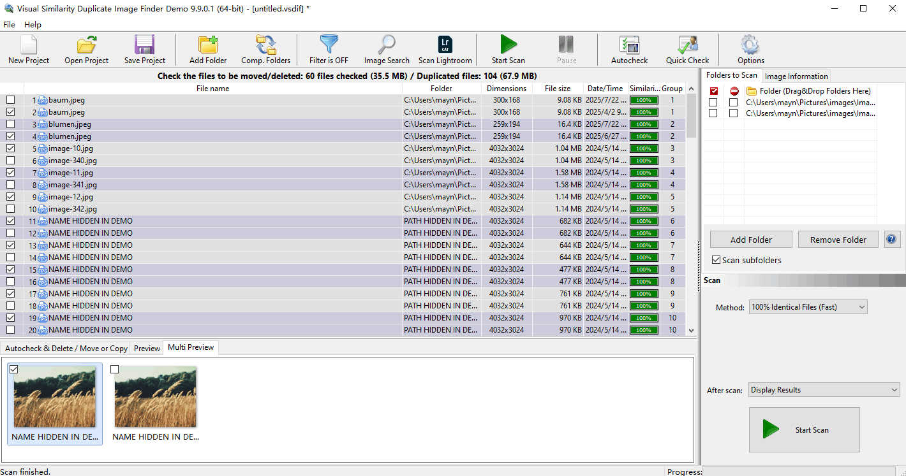Run Autocheck from the toolbar

point(629,50)
